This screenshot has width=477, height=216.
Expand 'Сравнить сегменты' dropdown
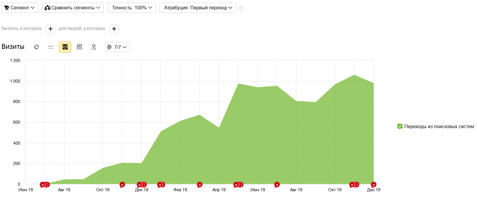click(73, 8)
